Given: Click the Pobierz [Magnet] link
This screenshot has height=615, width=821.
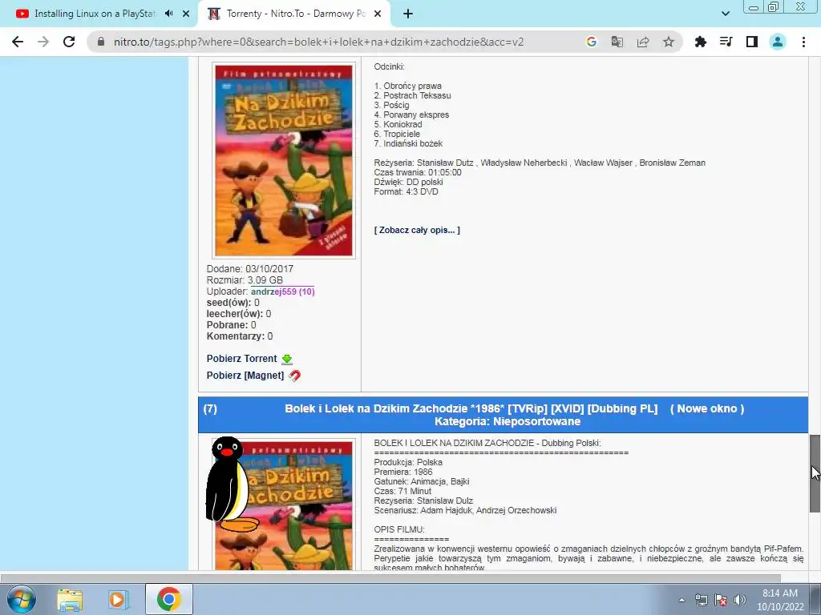Looking at the screenshot, I should pos(245,376).
